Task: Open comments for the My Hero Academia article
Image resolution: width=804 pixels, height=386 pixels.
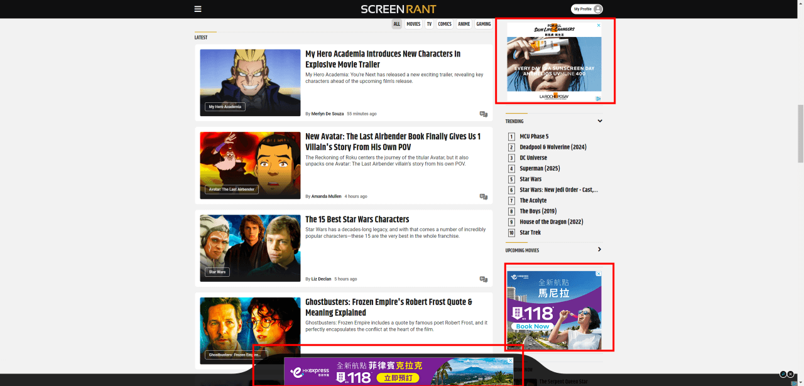Action: point(484,114)
